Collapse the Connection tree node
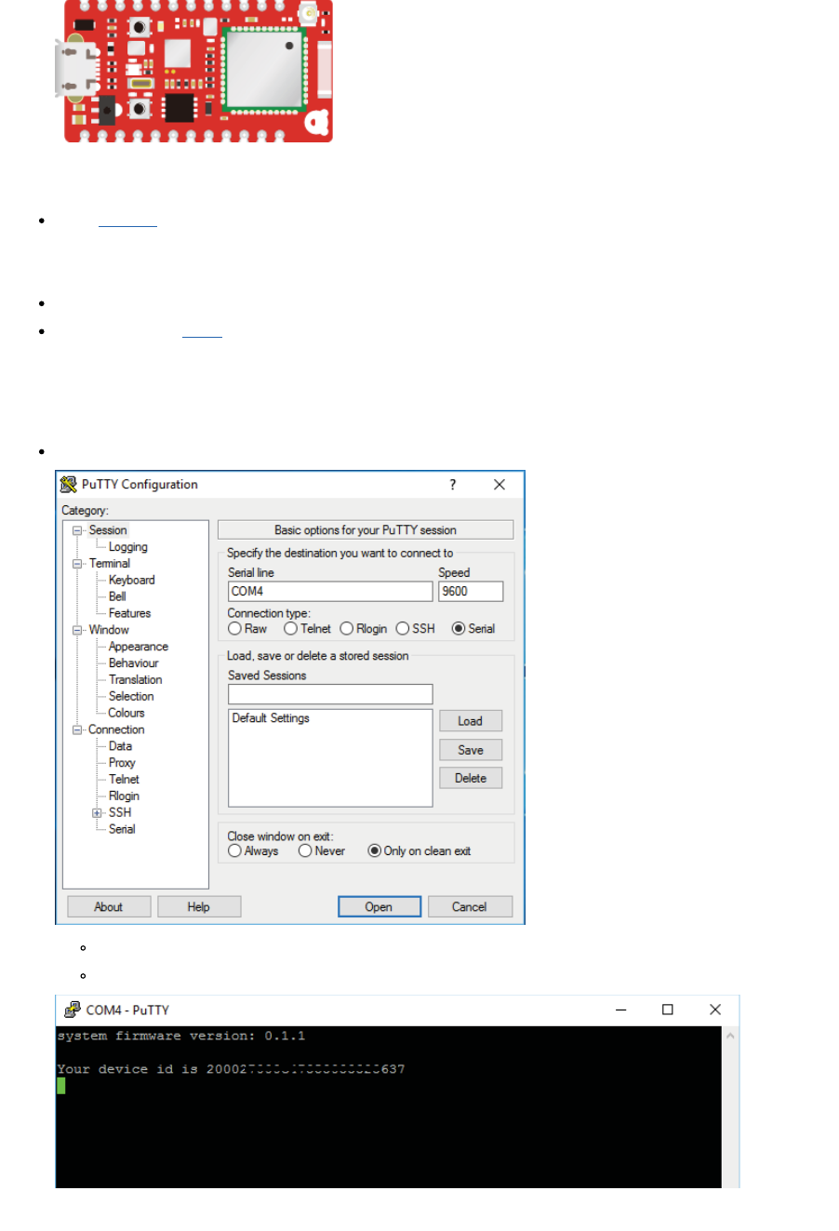This screenshot has height=1231, width=839. click(77, 729)
